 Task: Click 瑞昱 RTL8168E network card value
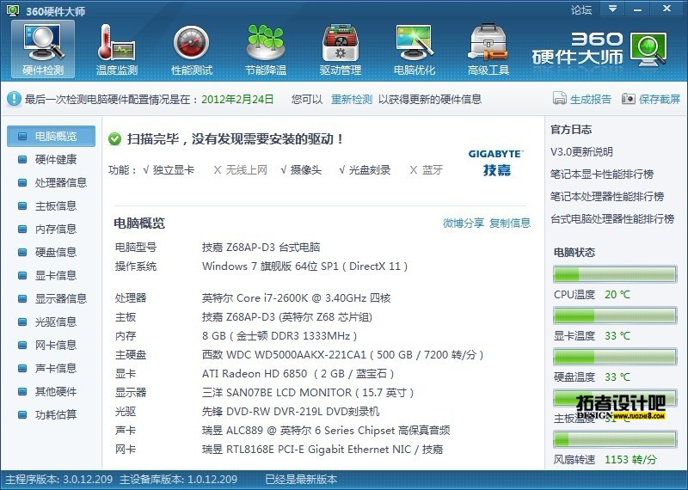pyautogui.click(x=322, y=450)
